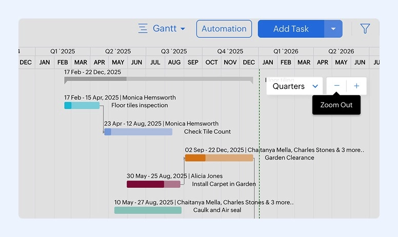Viewport: 398px width, 237px height.
Task: Select the Install Carpet in Garden bar
Action: tap(153, 184)
